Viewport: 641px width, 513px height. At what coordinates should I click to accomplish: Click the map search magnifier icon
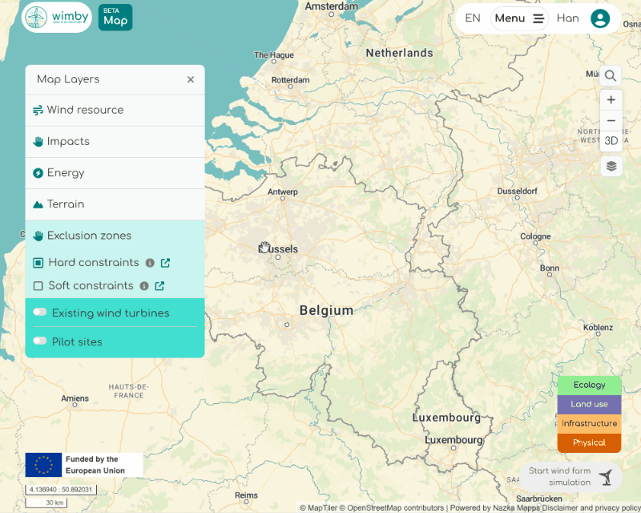pos(611,76)
